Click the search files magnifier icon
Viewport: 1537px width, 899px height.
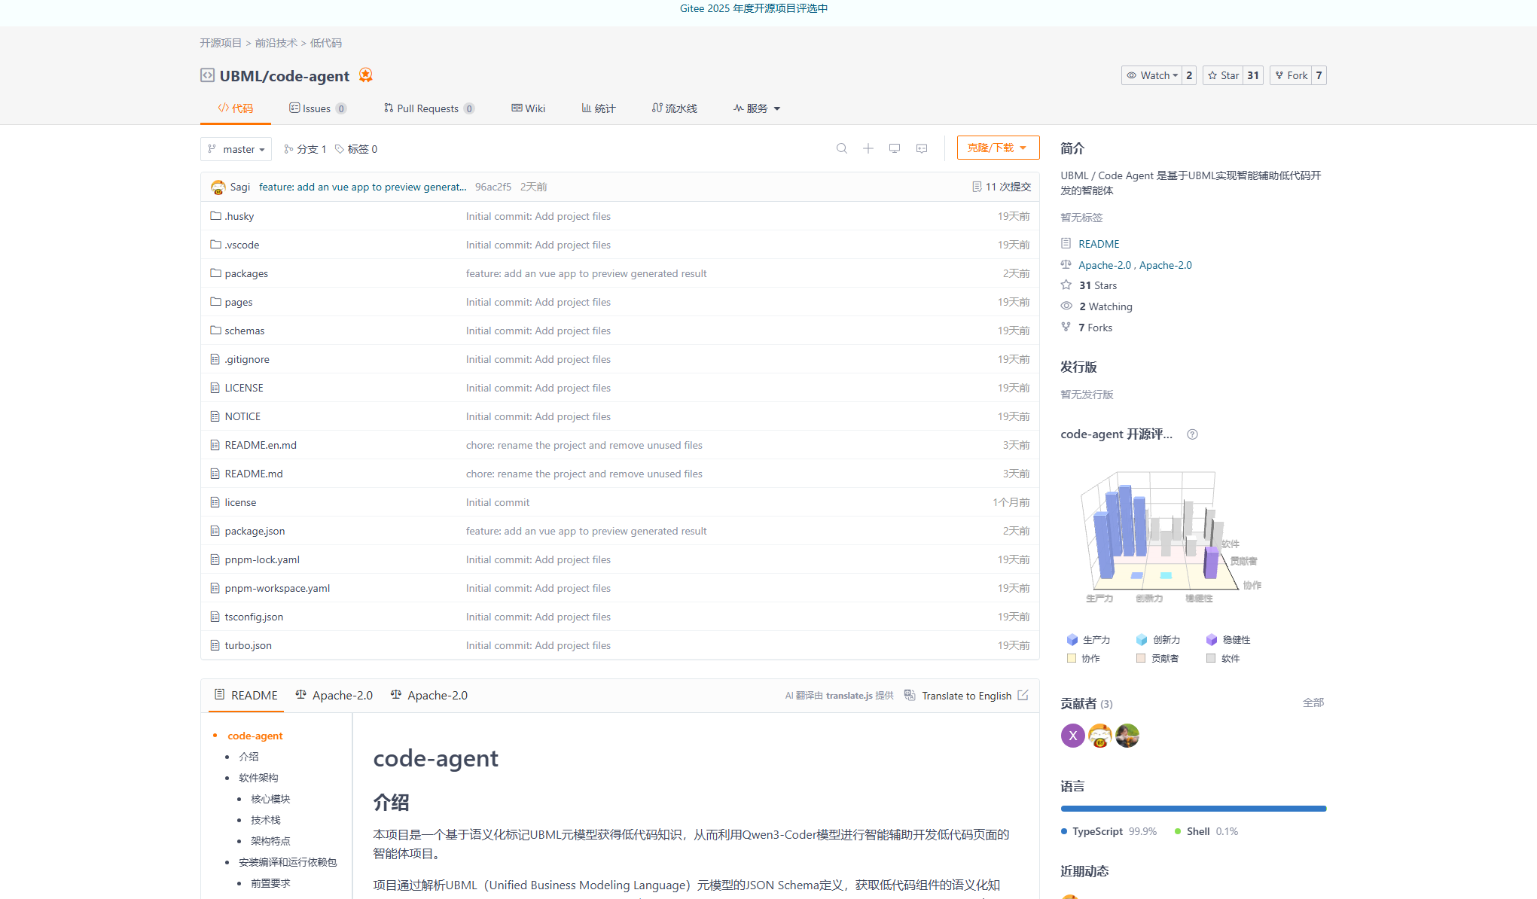click(x=841, y=148)
